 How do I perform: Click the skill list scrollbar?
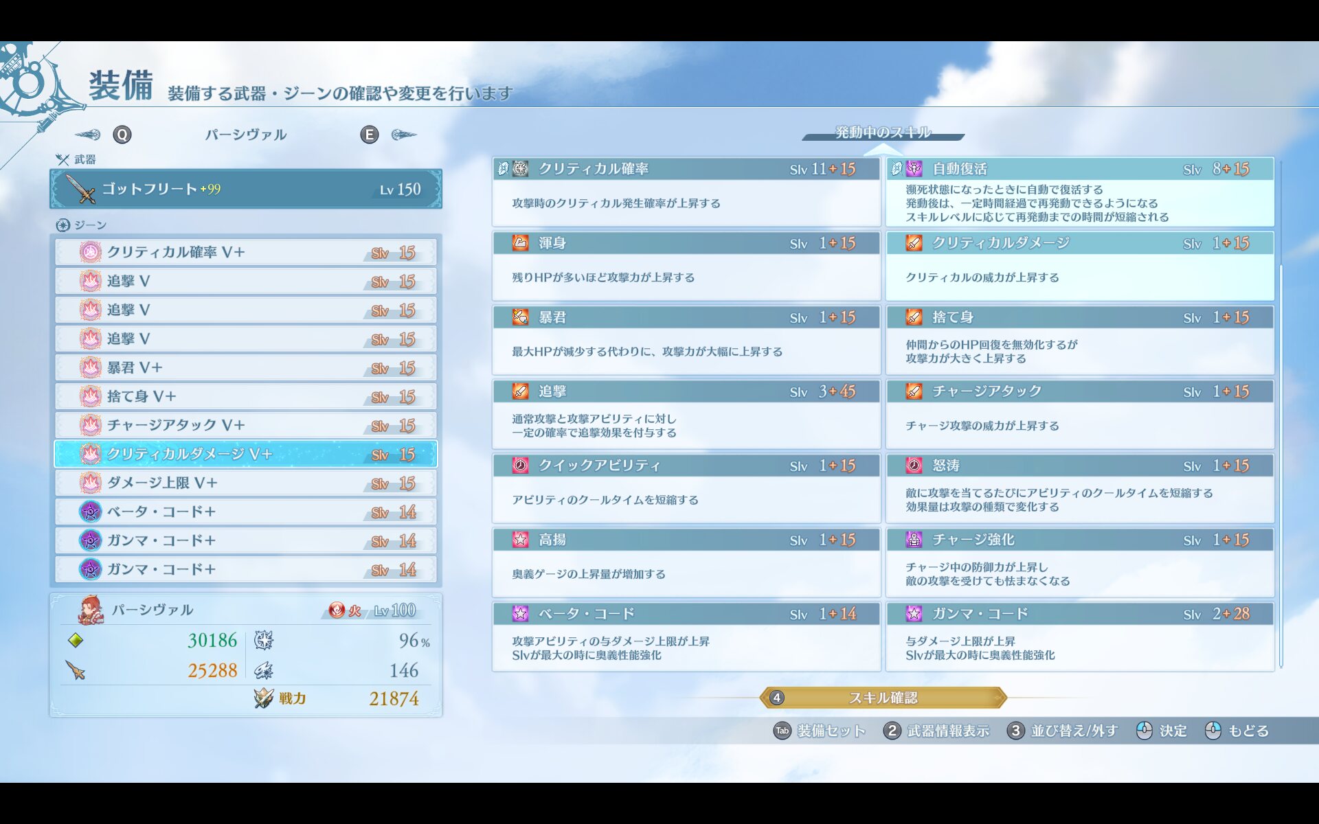click(x=1281, y=467)
